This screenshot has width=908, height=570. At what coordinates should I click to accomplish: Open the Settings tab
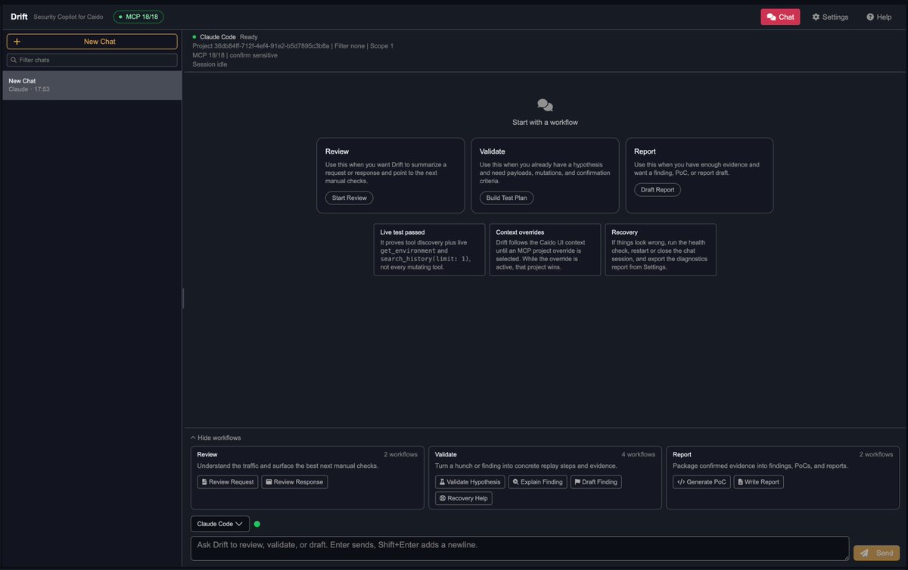coord(830,17)
